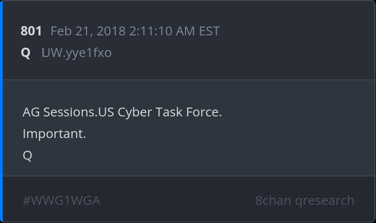Select the tripcode UW.yye1fxo
The height and width of the screenshot is (223, 376).
coord(76,53)
